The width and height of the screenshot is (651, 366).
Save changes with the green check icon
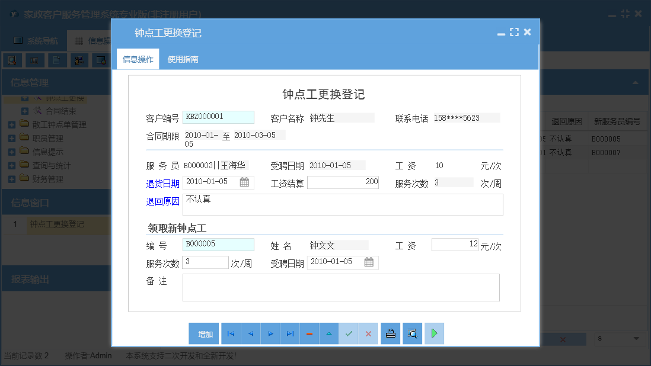[349, 333]
